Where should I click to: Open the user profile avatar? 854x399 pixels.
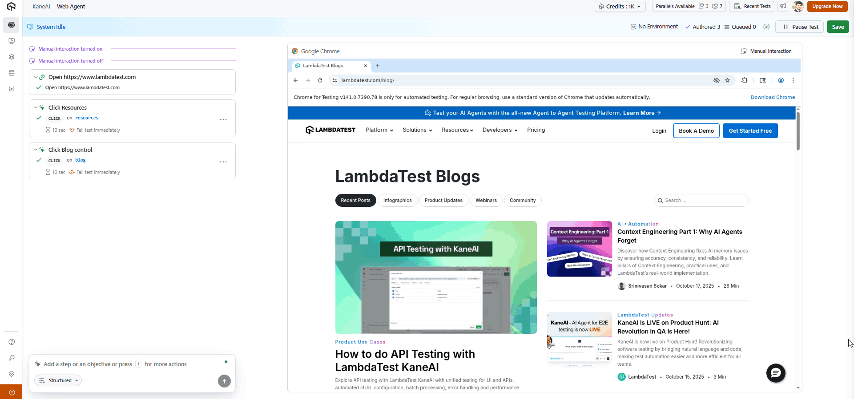pos(798,6)
